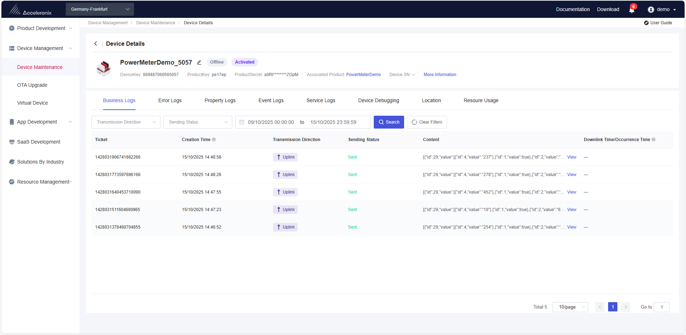Screen dimensions: 686x335
Task: Click the Clear Filters button
Action: [x=427, y=122]
